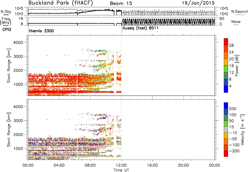Click the dashed 12:00 marker in velocity panel
Image resolution: width=248 pixels, height=172 pixels.
[121, 129]
